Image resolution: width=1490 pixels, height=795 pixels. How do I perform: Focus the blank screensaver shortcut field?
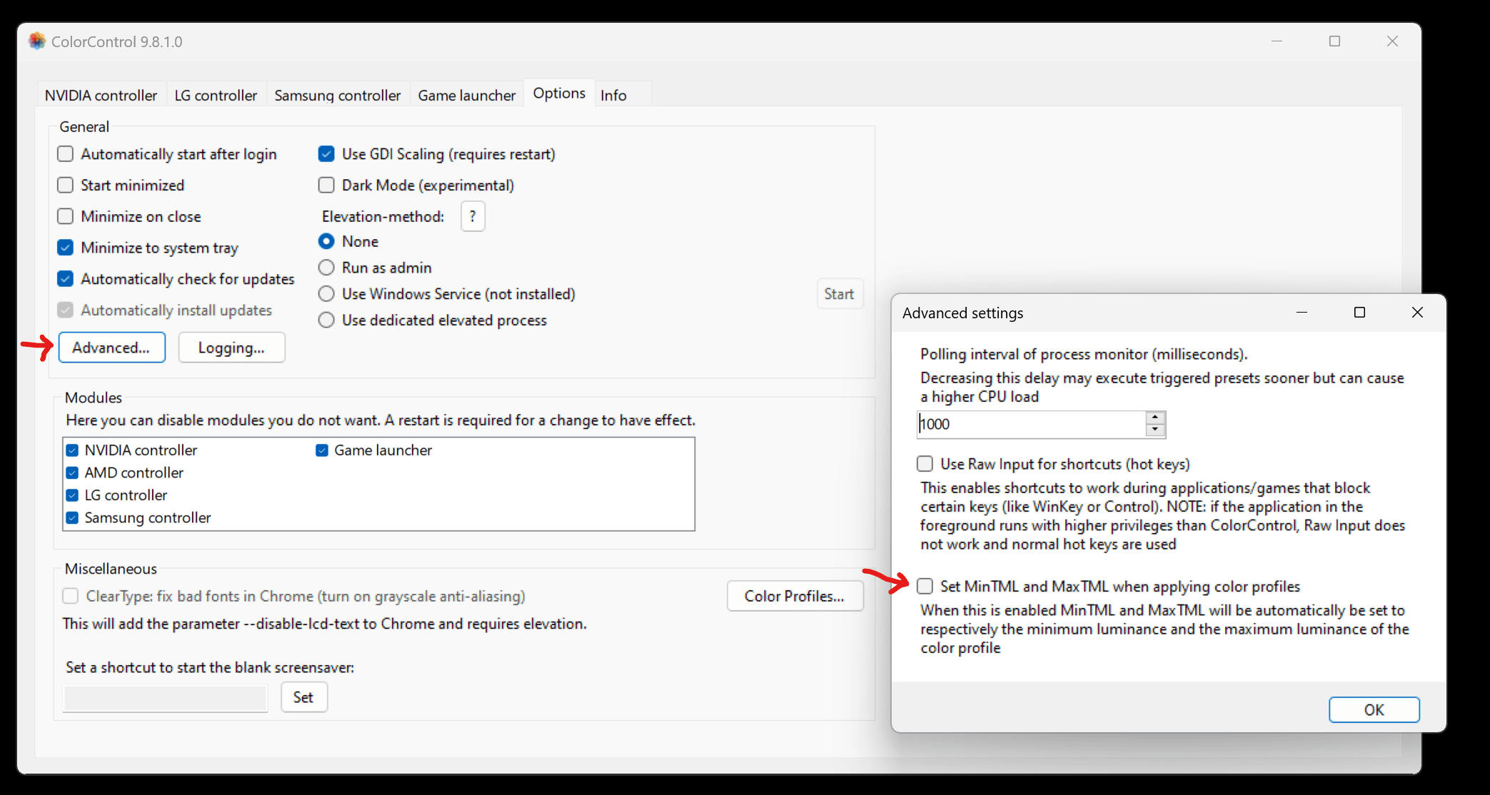pyautogui.click(x=166, y=698)
